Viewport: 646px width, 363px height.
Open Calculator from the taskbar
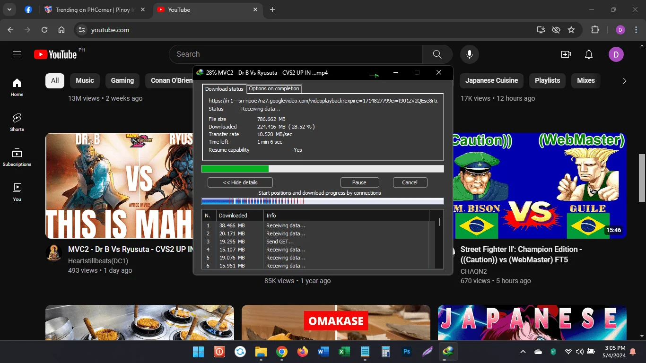pyautogui.click(x=385, y=352)
